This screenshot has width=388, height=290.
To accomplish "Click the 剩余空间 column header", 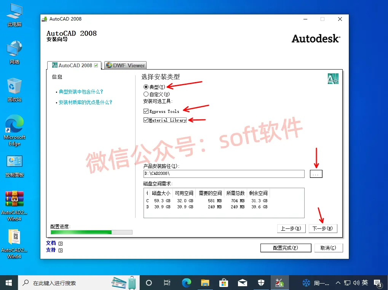I will (258, 193).
